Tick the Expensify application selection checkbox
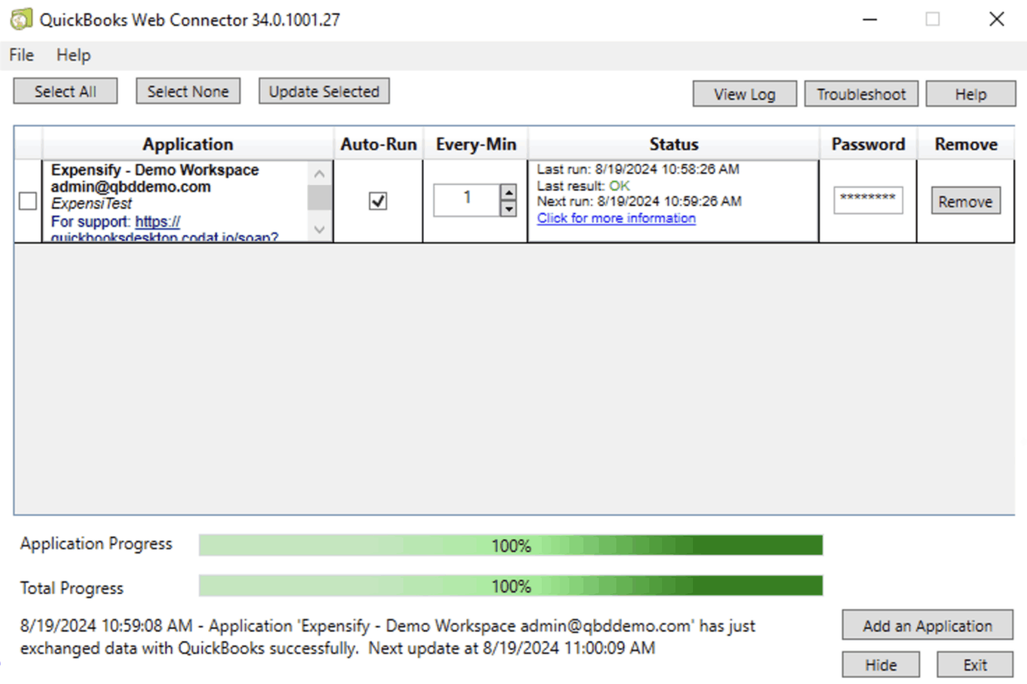The width and height of the screenshot is (1027, 684). (x=28, y=201)
